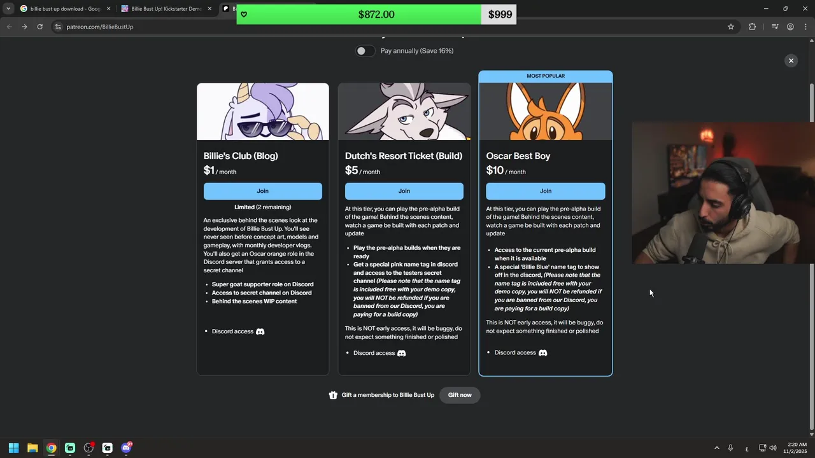Close the Kickstarter Demo tab
This screenshot has height=458, width=815.
209,9
